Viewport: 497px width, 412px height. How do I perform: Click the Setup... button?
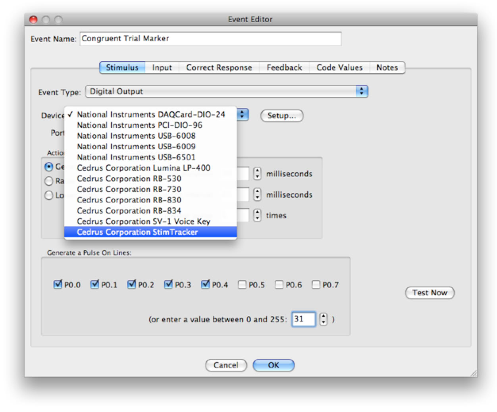tap(281, 116)
